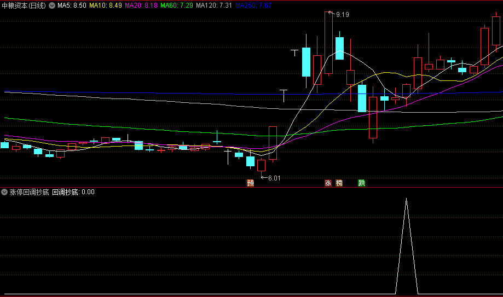
Task: Click the 中粮资本(日线) chart title
Action: tap(24, 5)
